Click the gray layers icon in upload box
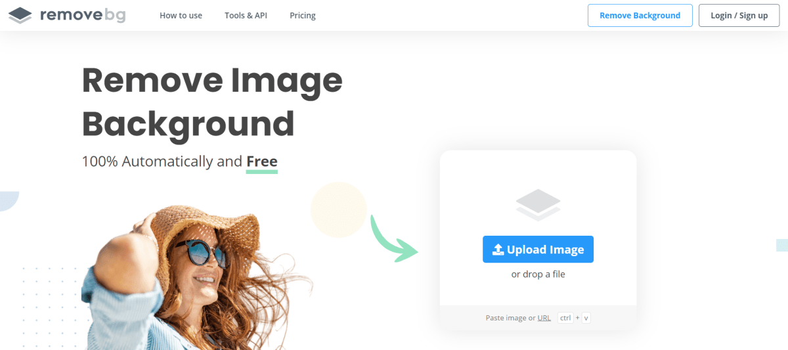 538,204
